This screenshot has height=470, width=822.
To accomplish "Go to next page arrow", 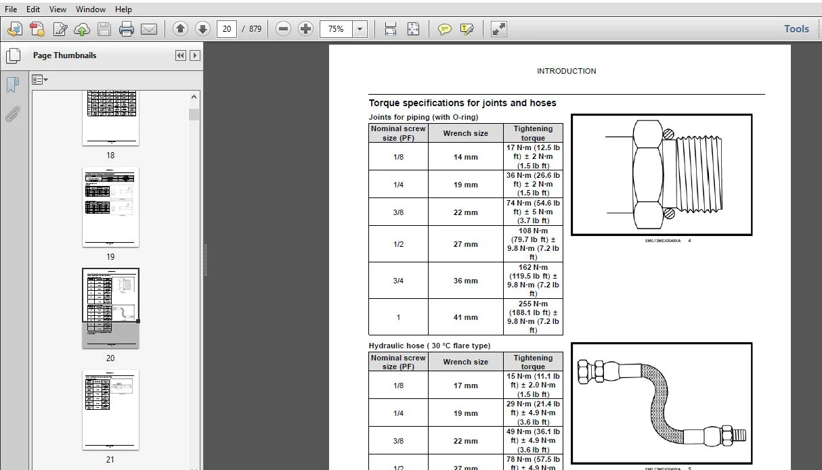I will click(x=202, y=29).
